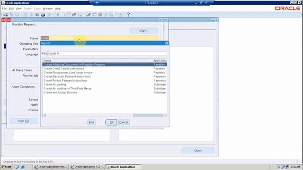Confirm selection with the OK button

[x=111, y=122]
